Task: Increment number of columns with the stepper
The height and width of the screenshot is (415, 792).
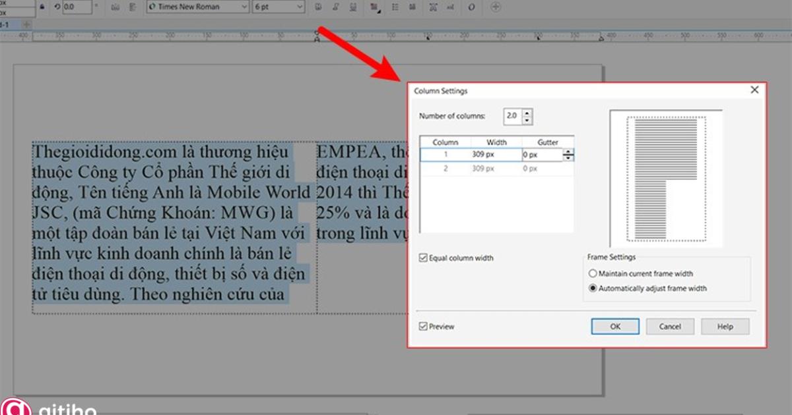Action: 527,112
